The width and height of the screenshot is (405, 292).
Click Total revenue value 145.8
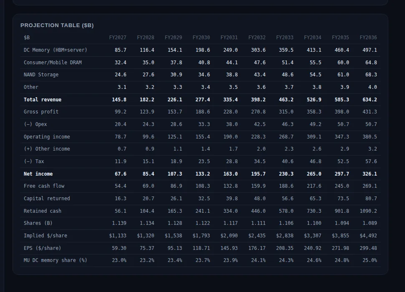coord(119,100)
